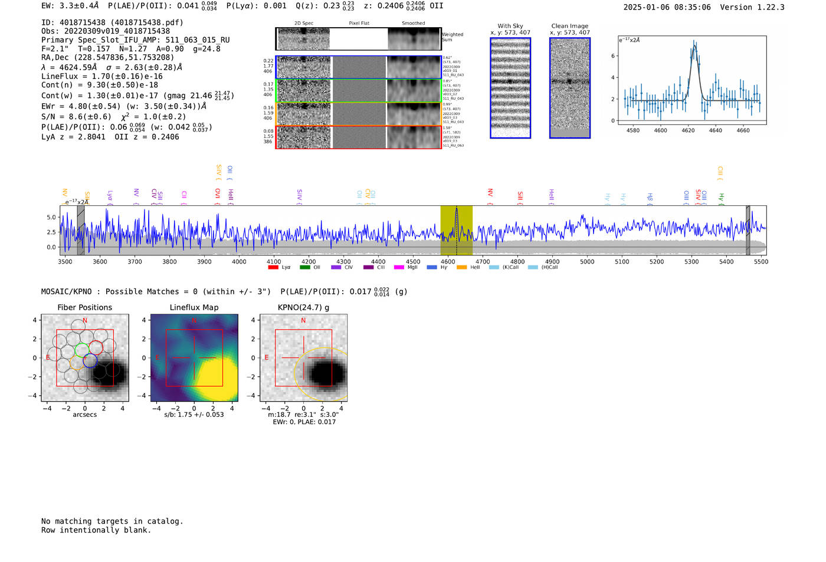Click the green-bordered 2D spectrum row

(359, 91)
